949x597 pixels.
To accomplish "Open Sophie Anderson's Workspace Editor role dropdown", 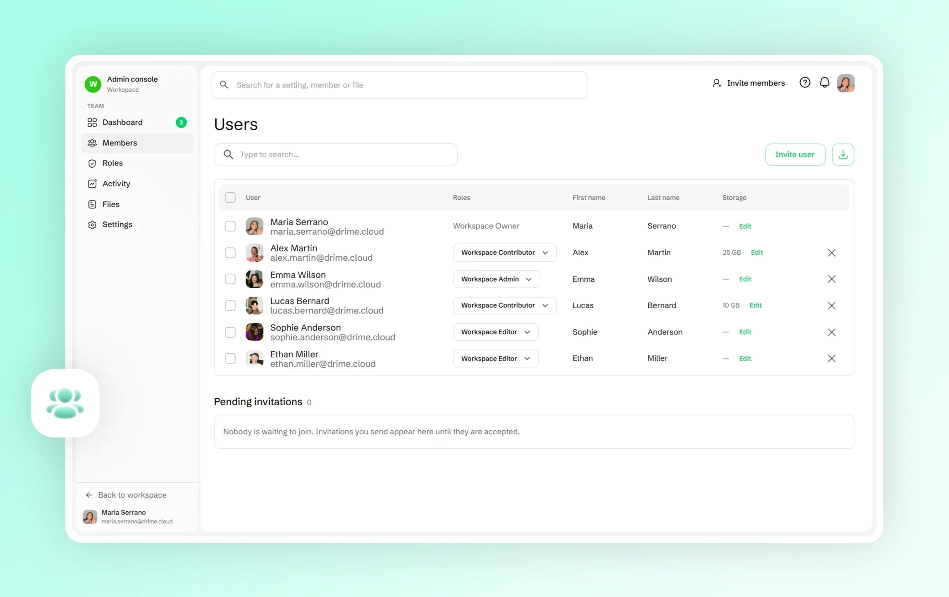I will (x=495, y=332).
